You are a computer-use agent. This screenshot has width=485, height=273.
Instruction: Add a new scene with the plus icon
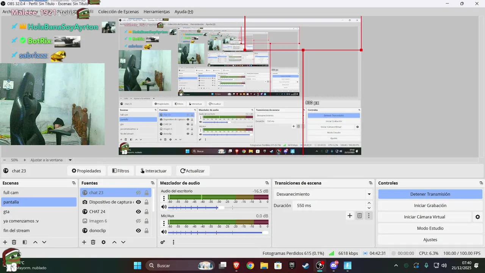[5, 242]
